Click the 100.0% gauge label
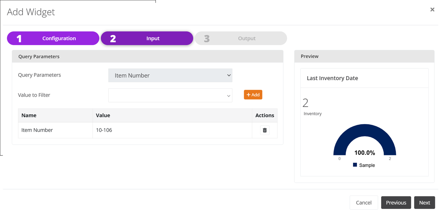The width and height of the screenshot is (441, 215). tap(364, 153)
